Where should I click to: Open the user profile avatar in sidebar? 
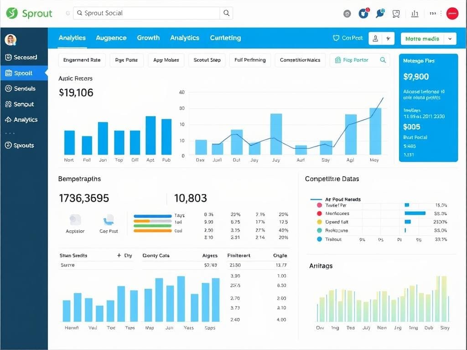coord(10,40)
